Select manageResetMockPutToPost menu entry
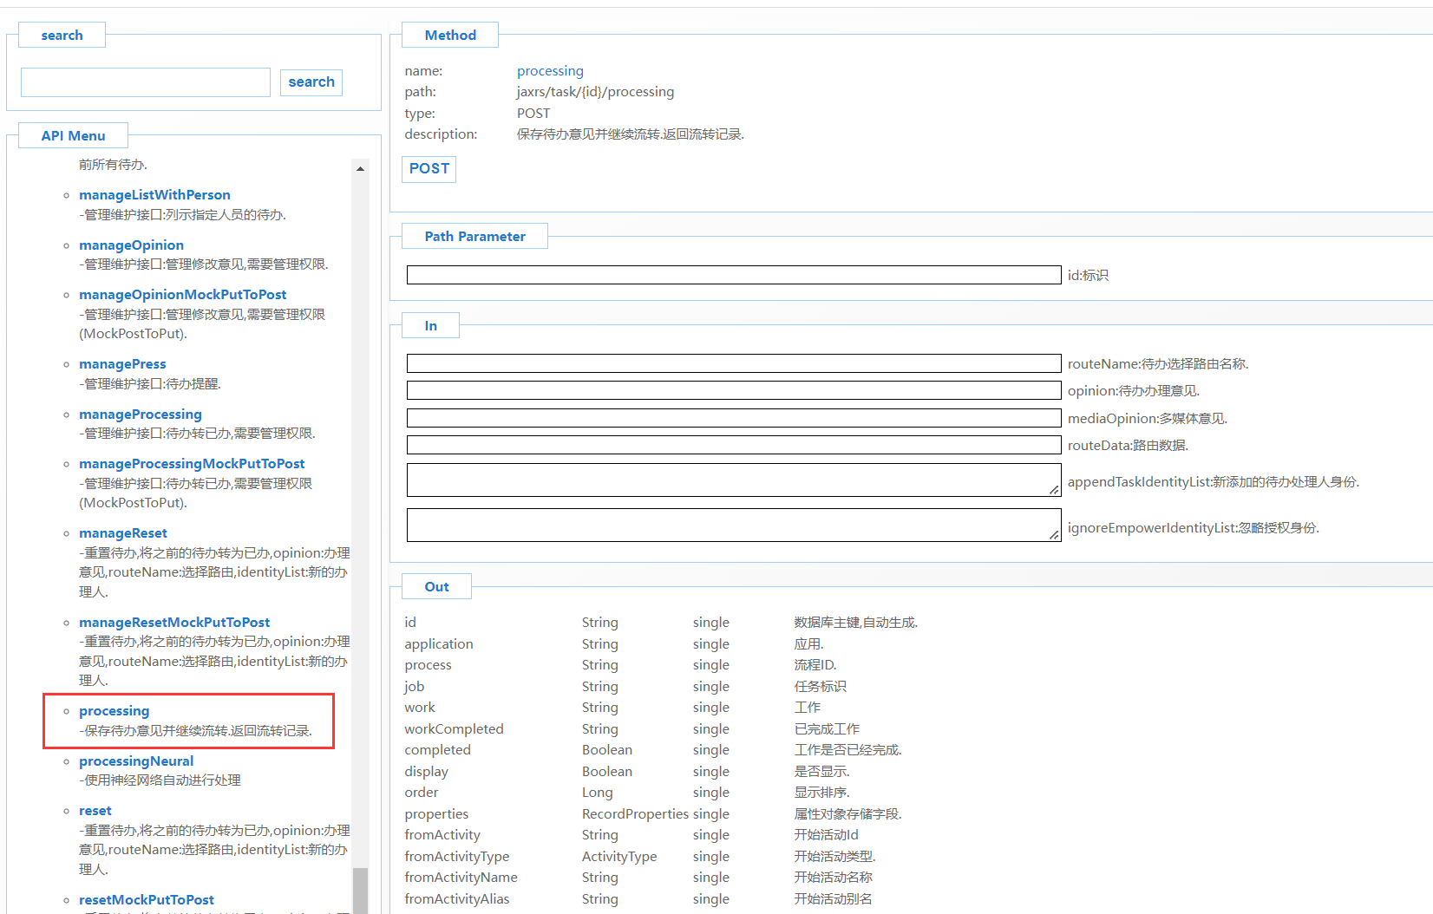The height and width of the screenshot is (914, 1433). point(174,623)
